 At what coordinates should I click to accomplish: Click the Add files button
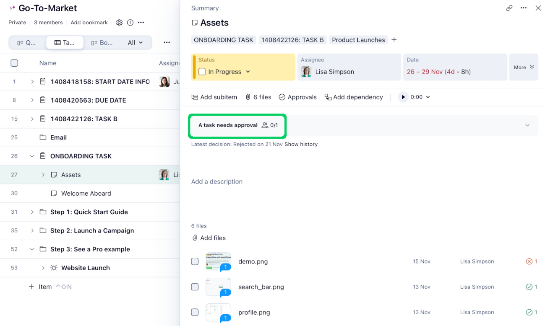209,238
